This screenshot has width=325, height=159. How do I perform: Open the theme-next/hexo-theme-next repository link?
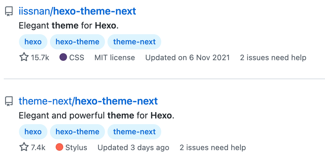[88, 101]
